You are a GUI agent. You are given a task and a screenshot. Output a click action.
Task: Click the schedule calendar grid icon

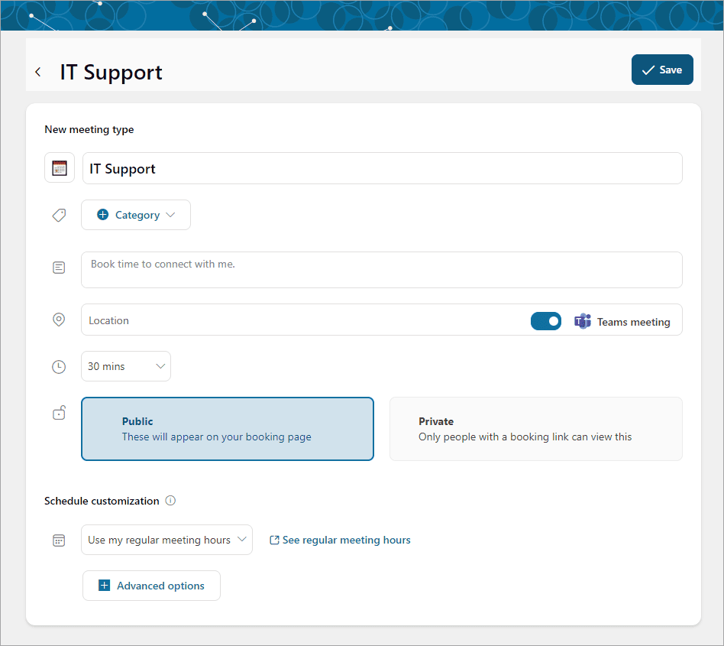pos(59,540)
